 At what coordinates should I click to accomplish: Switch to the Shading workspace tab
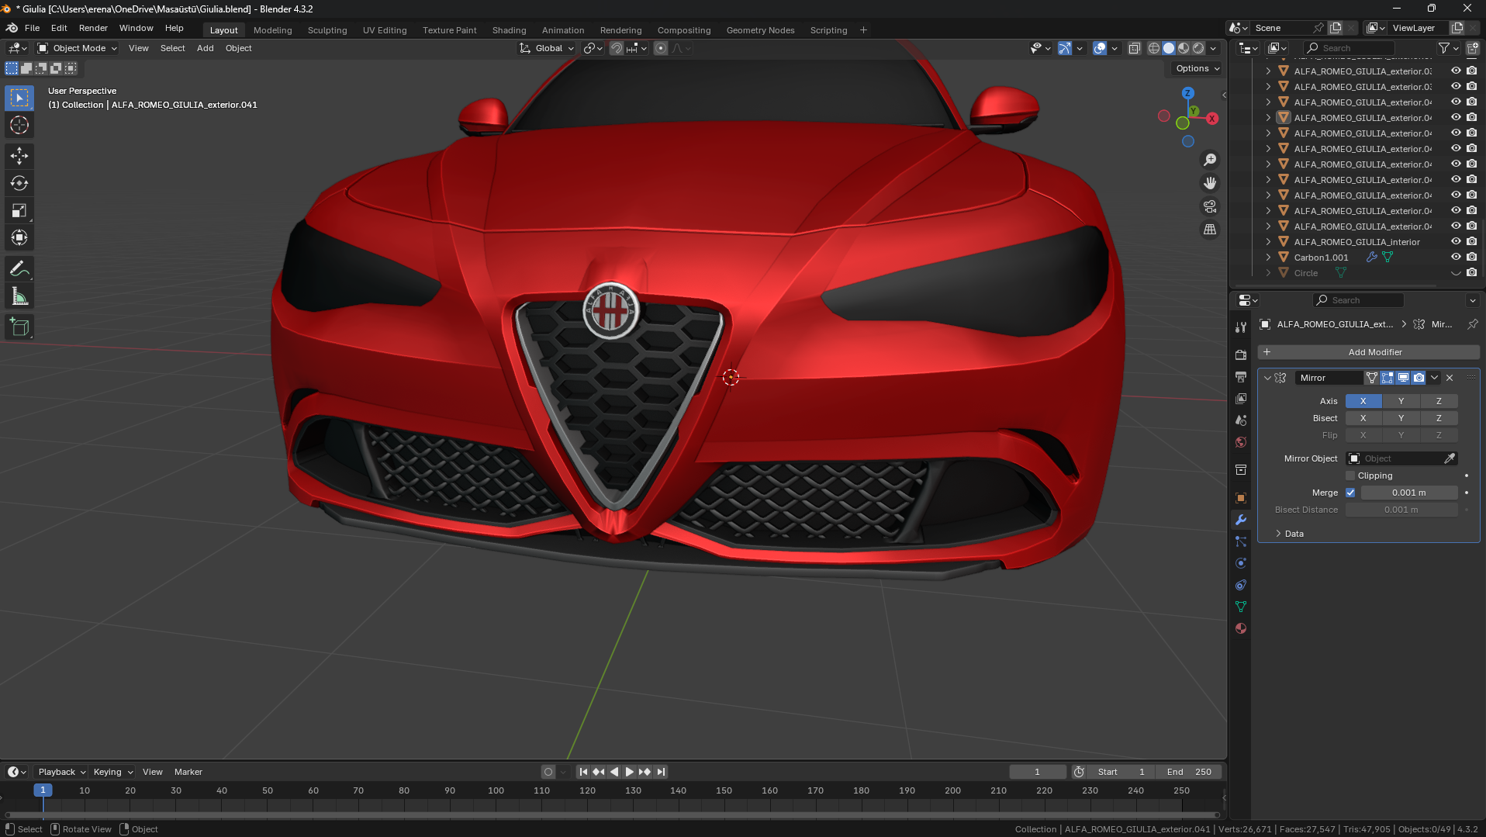click(x=510, y=30)
